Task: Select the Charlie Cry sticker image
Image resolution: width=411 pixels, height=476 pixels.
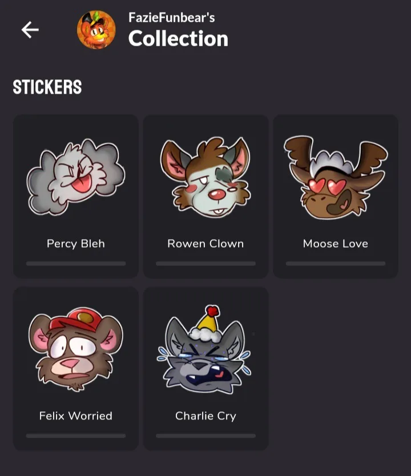Action: point(204,349)
